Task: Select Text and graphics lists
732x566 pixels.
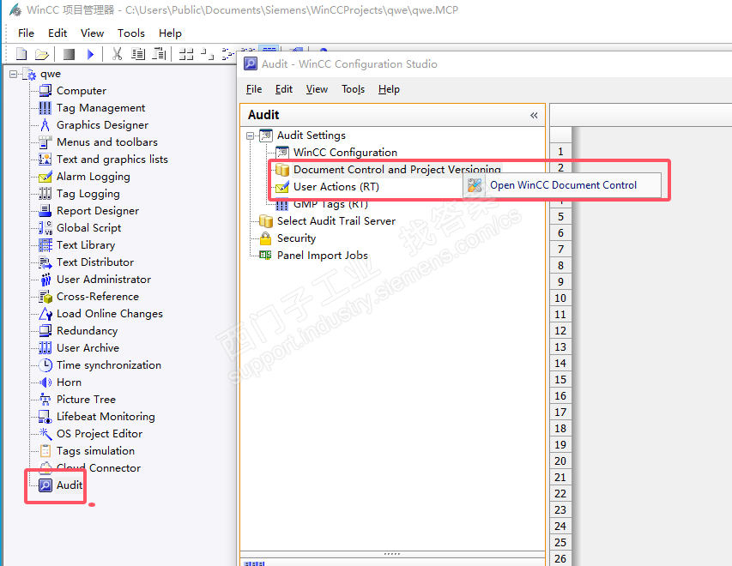Action: pos(112,160)
